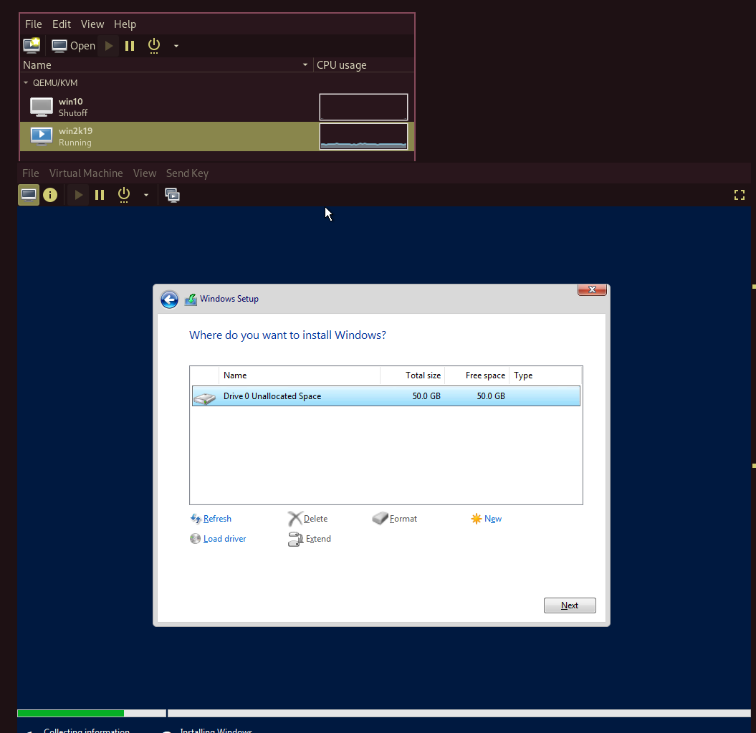Click the Type column header
Viewport: 756px width, 733px height.
point(546,375)
